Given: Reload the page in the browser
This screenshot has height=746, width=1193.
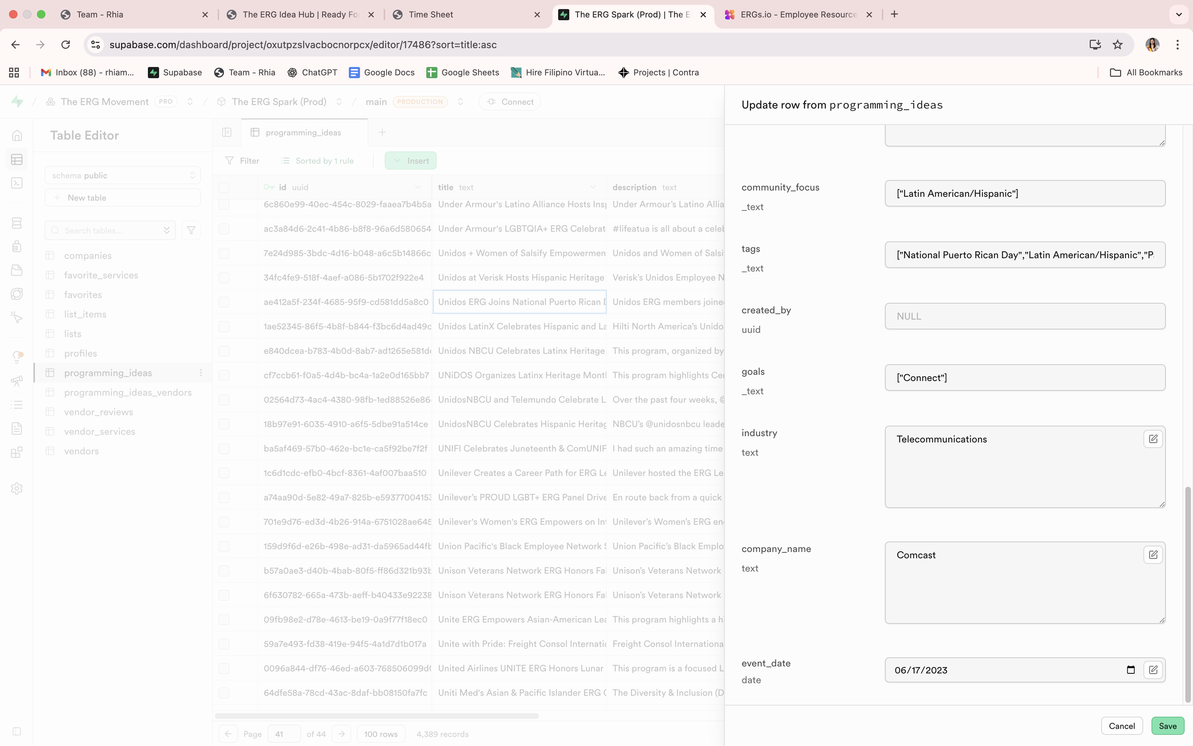Looking at the screenshot, I should coord(66,44).
